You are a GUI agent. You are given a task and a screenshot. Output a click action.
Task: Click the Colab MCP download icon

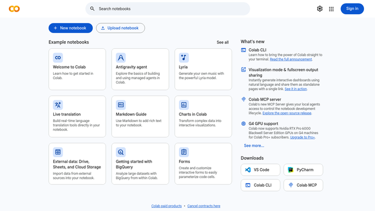[290, 185]
